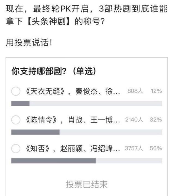This screenshot has height=196, width=174.
Task: Select the 《陈情令》 radio button
Action: point(15,120)
